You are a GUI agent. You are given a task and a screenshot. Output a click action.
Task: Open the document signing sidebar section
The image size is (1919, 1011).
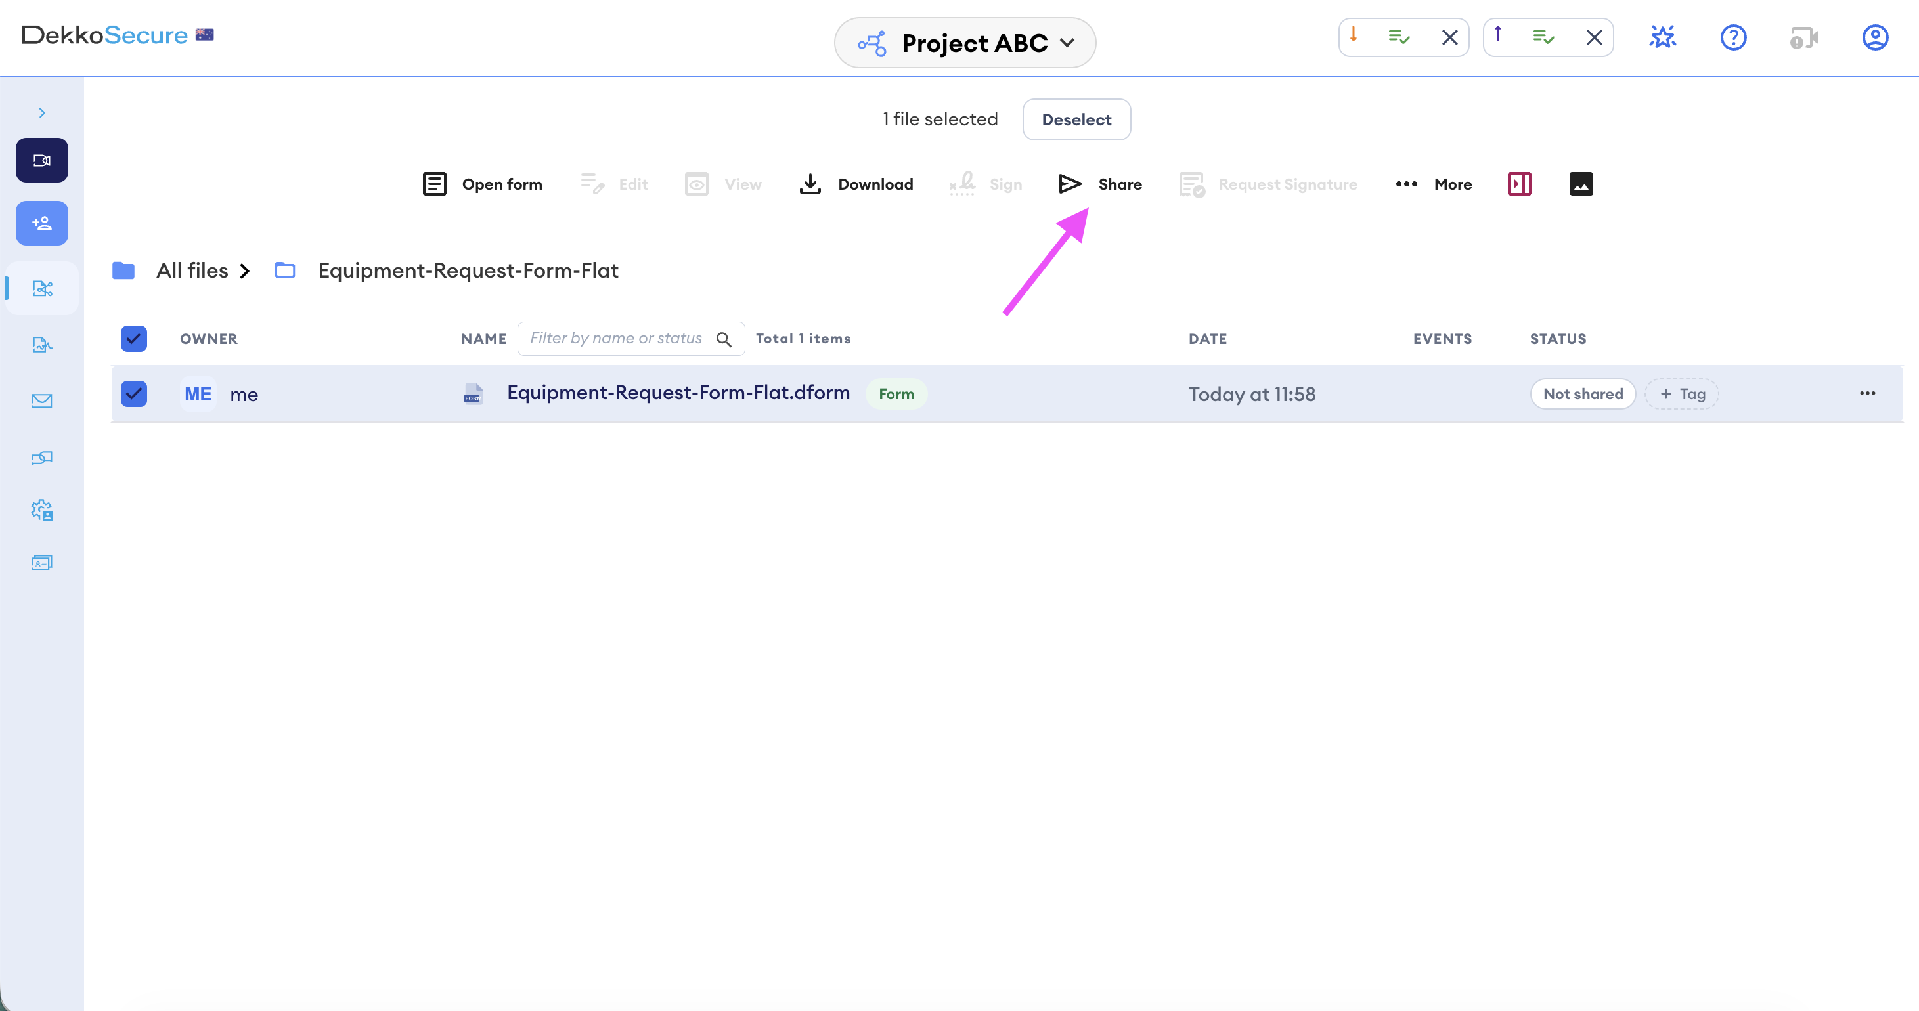coord(43,345)
